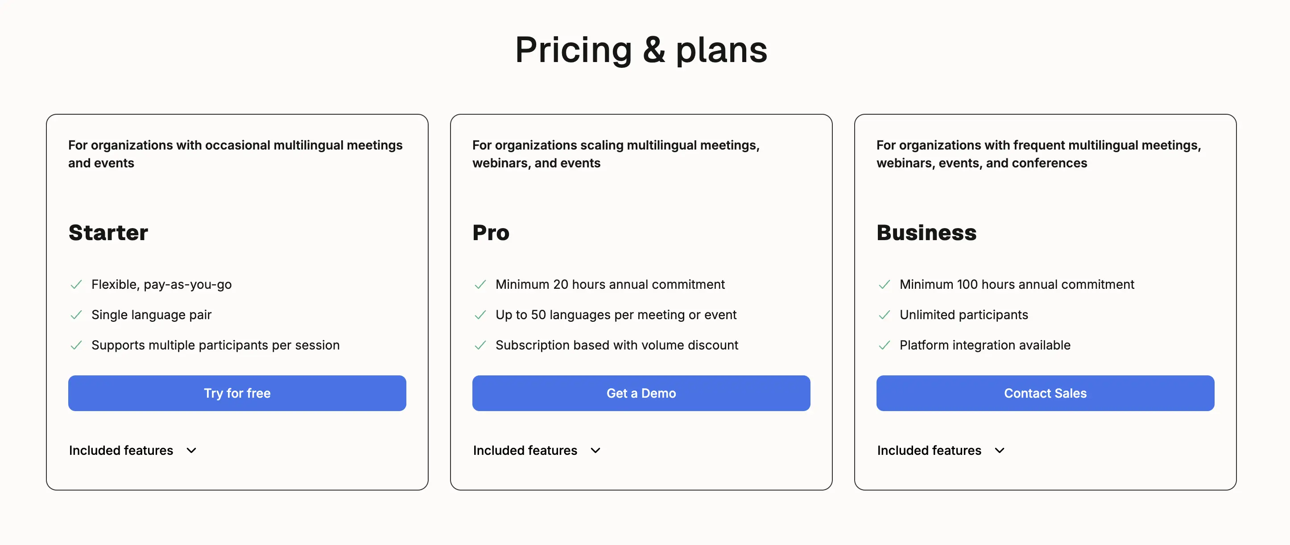Image resolution: width=1290 pixels, height=545 pixels.
Task: Click the 'Get a Demo' button
Action: 641,393
